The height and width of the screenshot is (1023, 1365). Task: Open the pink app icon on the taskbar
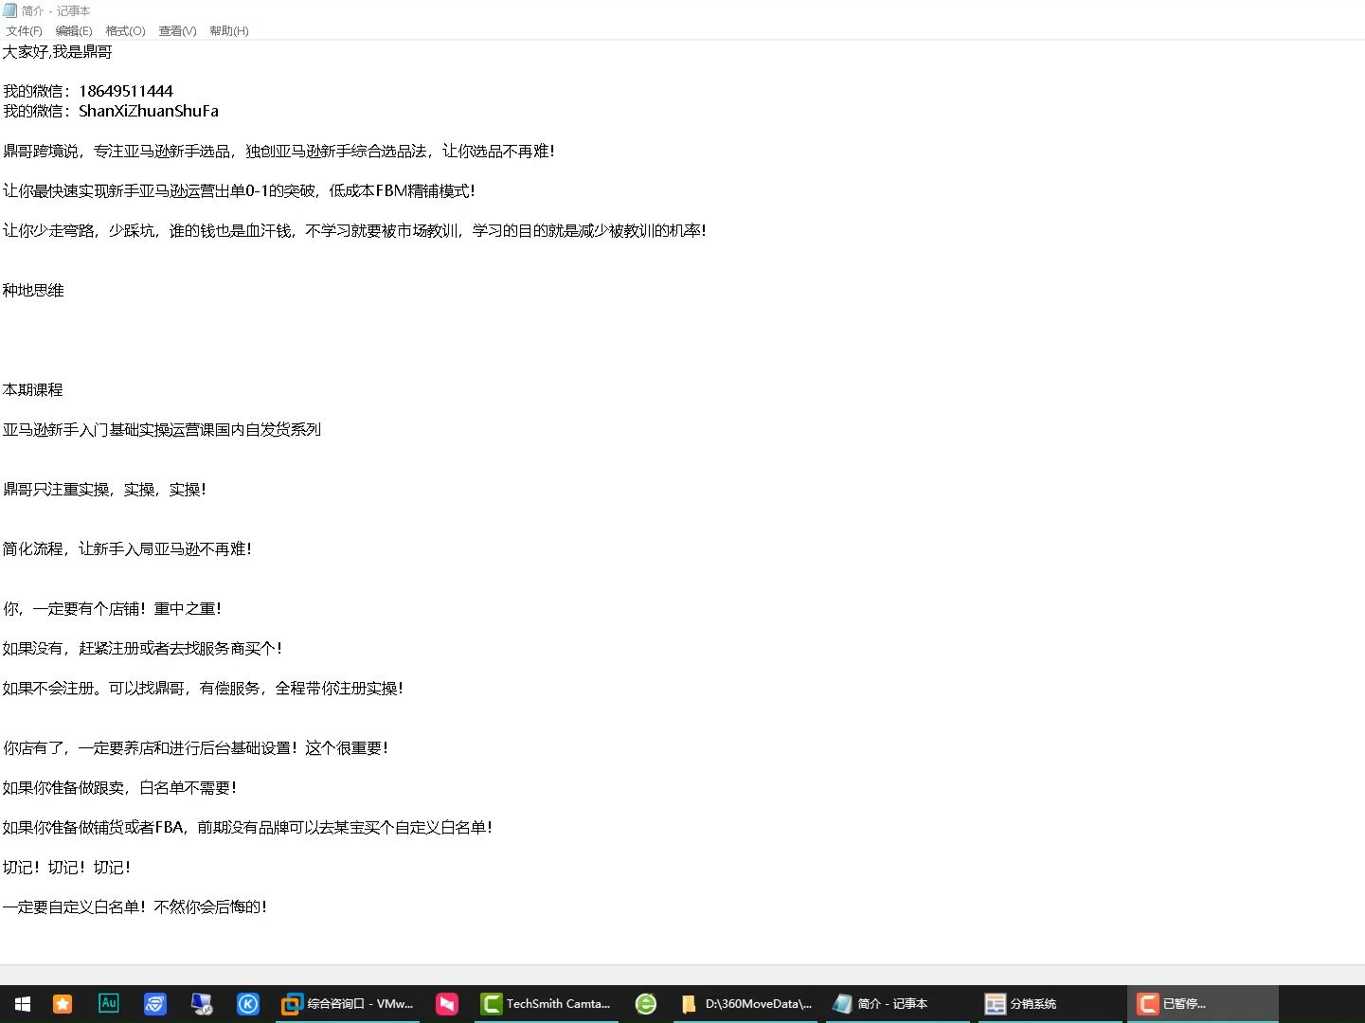tap(447, 1004)
